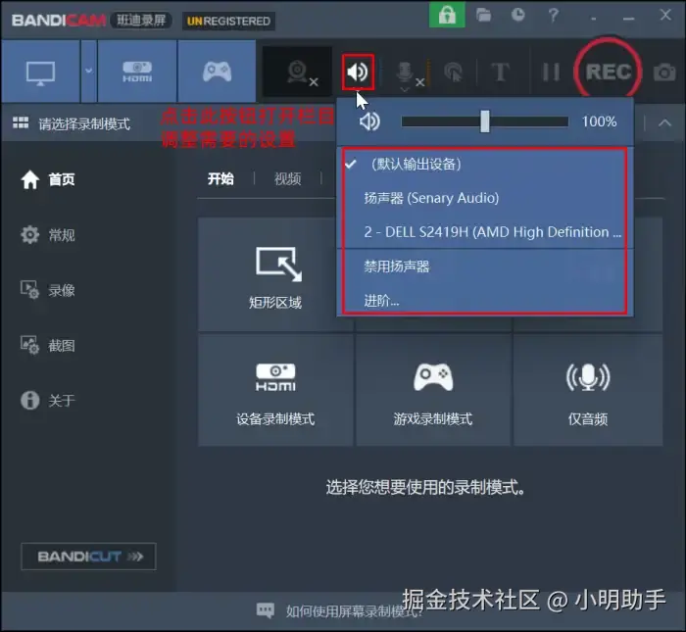Click the speaker sound toolbar icon
The width and height of the screenshot is (686, 632).
358,73
